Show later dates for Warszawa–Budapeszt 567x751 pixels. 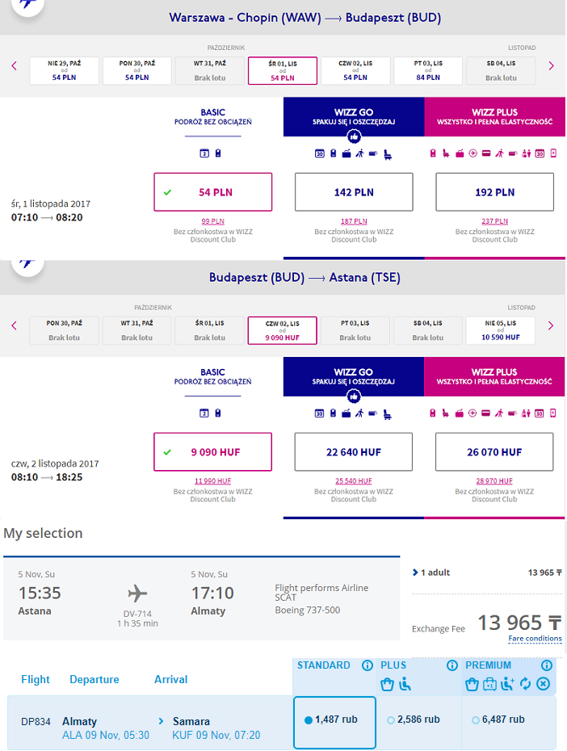(551, 66)
